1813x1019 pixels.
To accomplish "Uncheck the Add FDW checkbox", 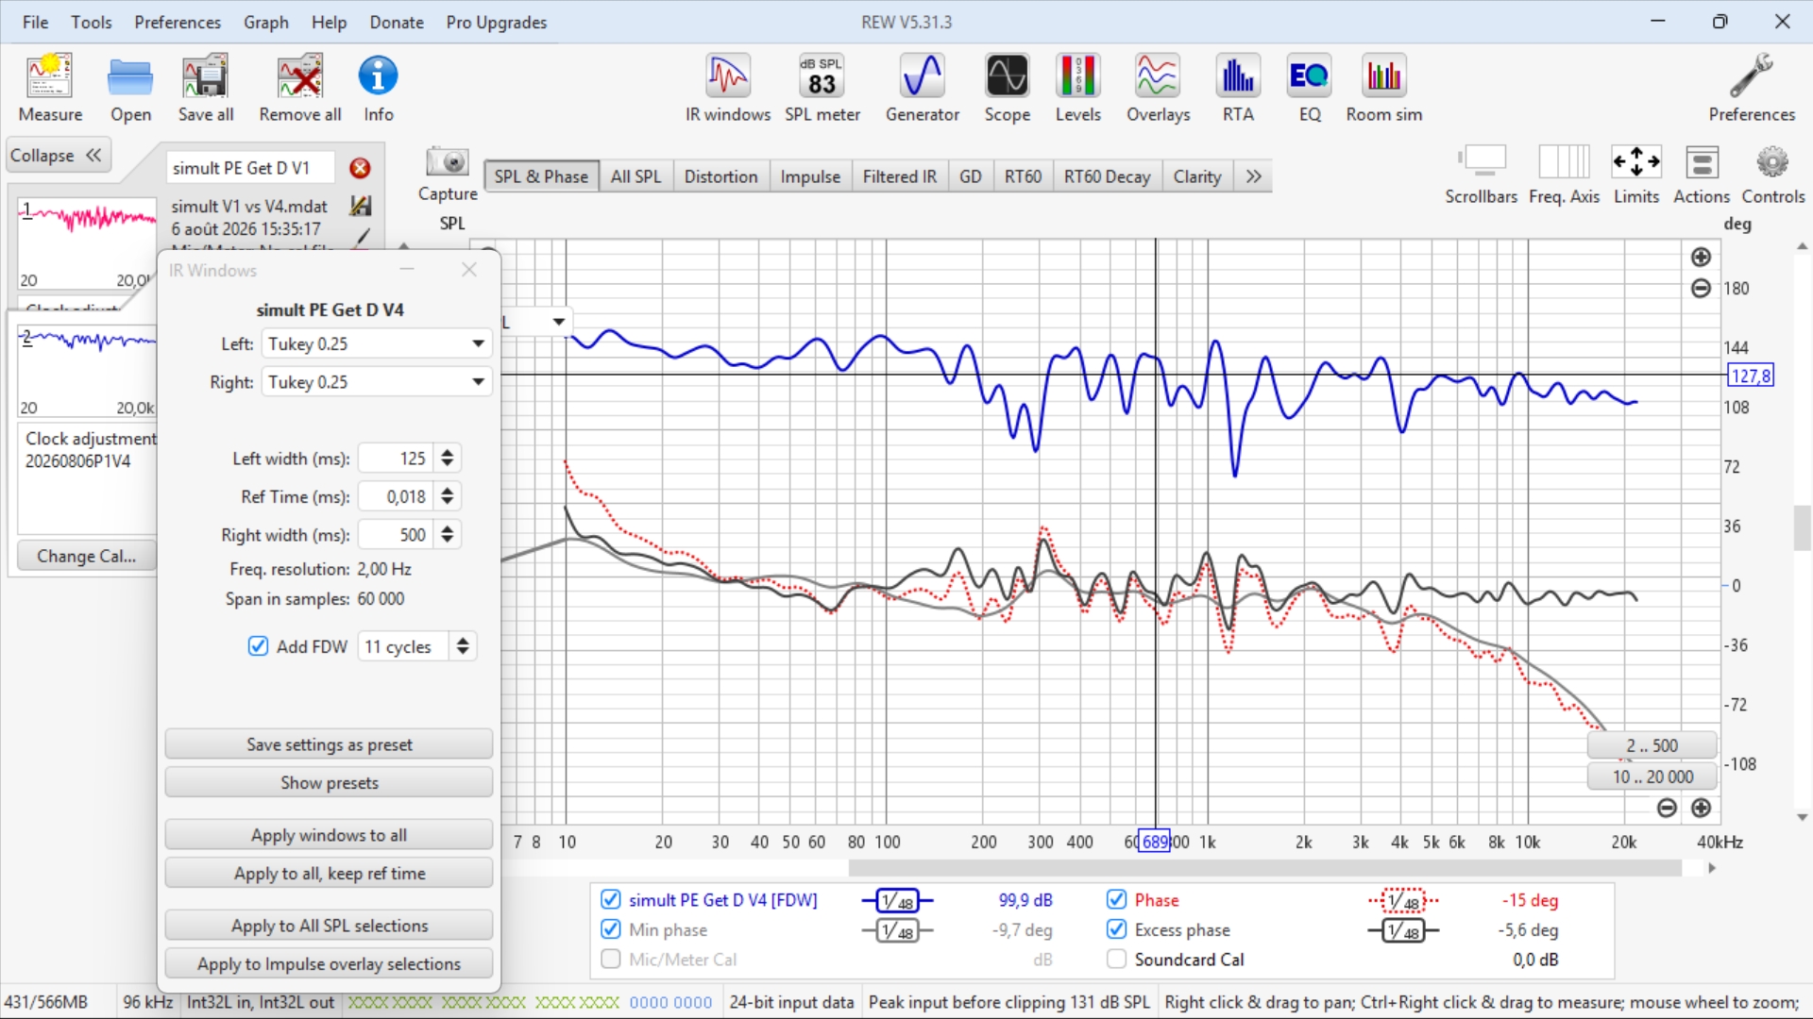I will click(258, 646).
